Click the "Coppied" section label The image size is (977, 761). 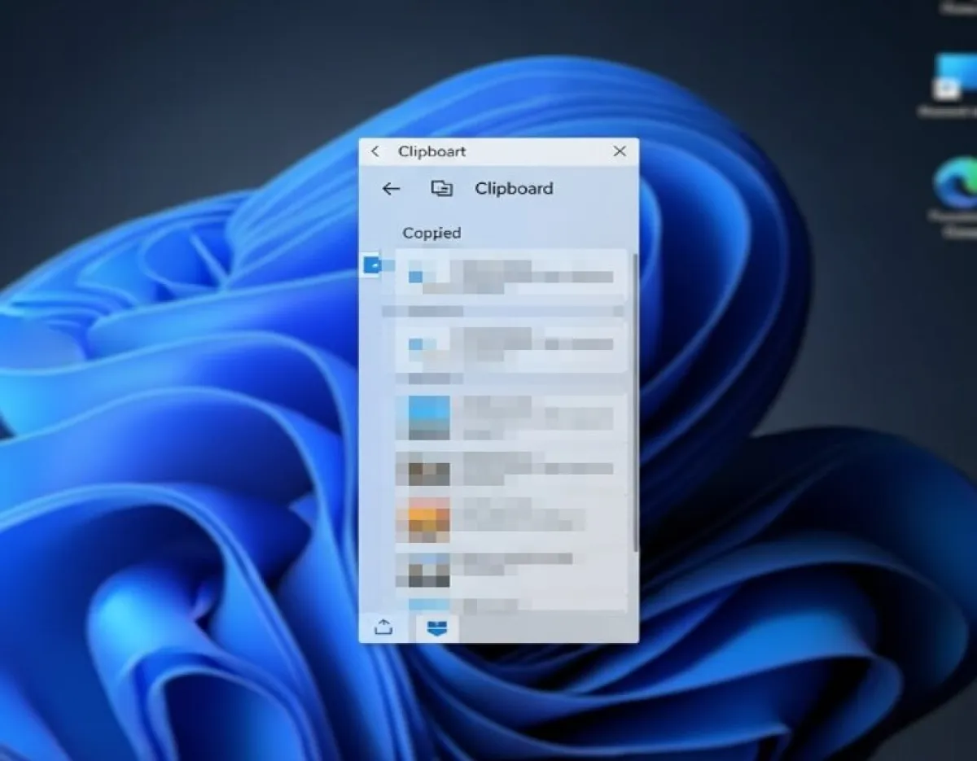[432, 234]
